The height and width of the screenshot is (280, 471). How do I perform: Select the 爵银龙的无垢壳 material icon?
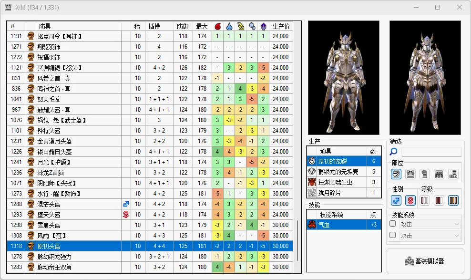coord(312,172)
